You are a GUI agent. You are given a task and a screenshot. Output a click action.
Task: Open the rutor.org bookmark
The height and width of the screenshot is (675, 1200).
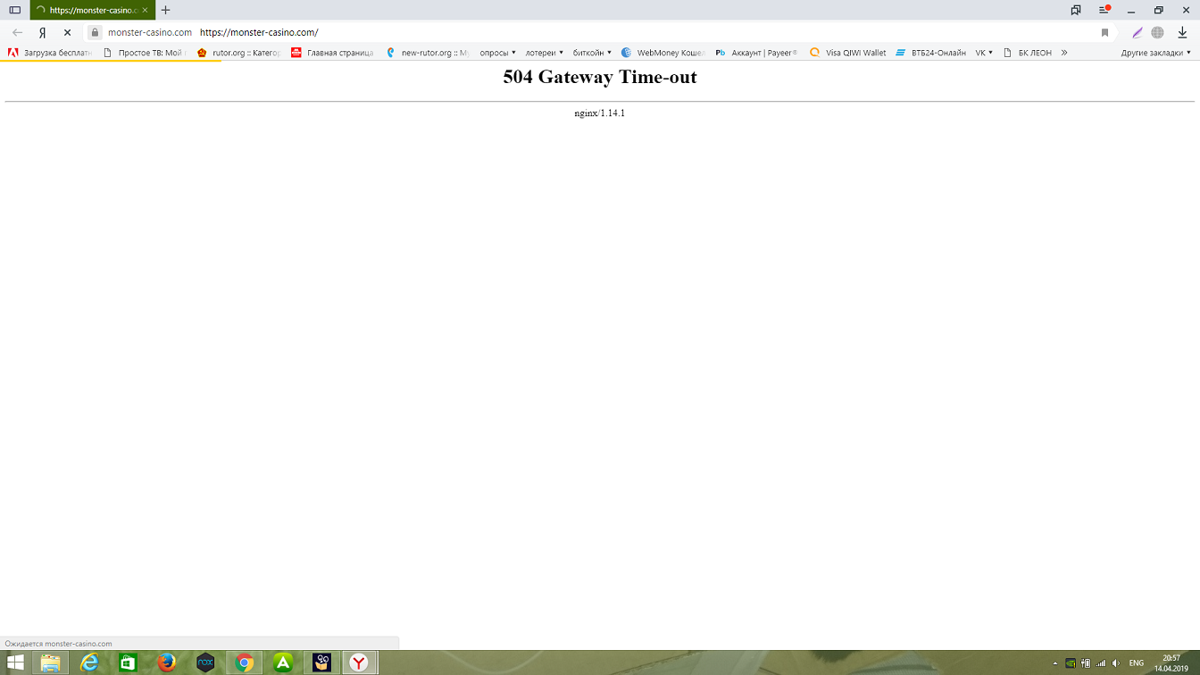coord(238,53)
